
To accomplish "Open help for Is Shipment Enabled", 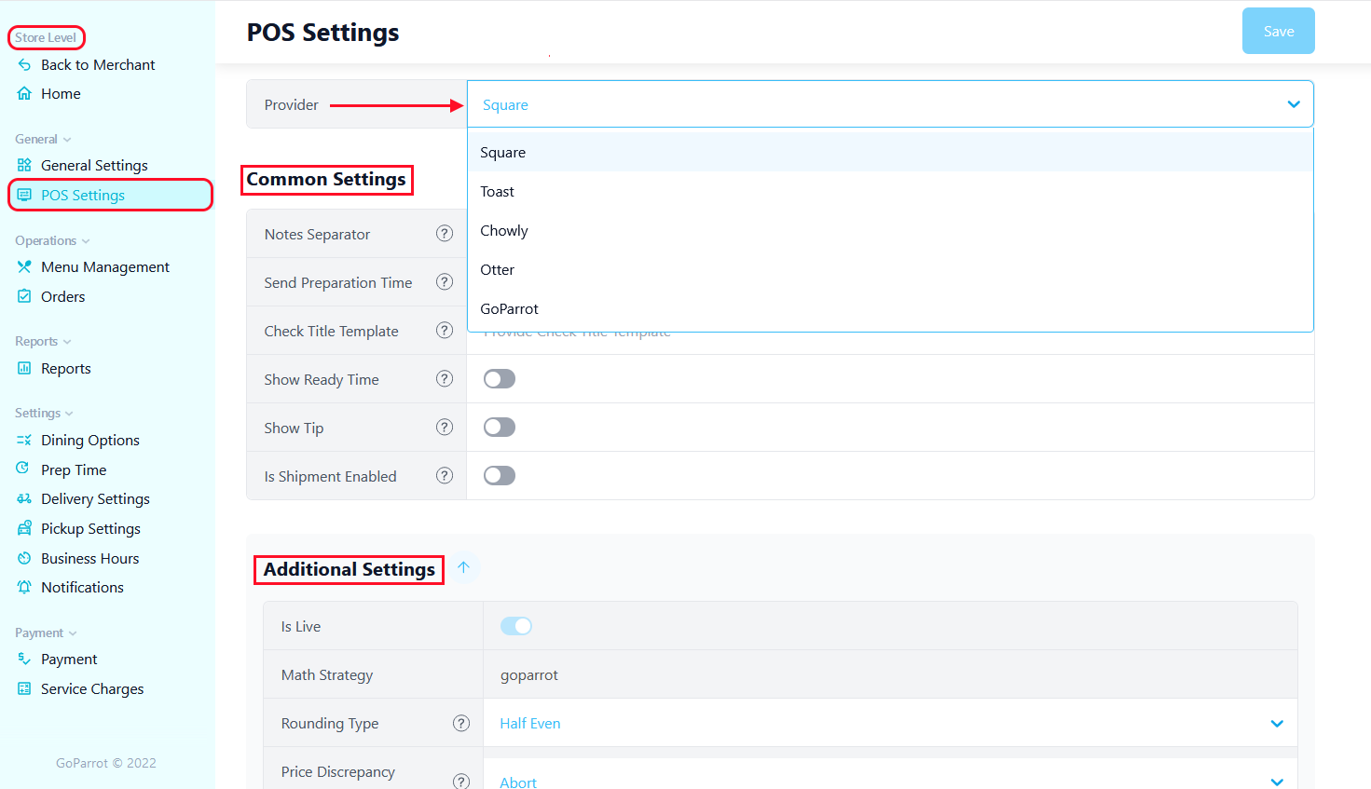I will tap(445, 476).
